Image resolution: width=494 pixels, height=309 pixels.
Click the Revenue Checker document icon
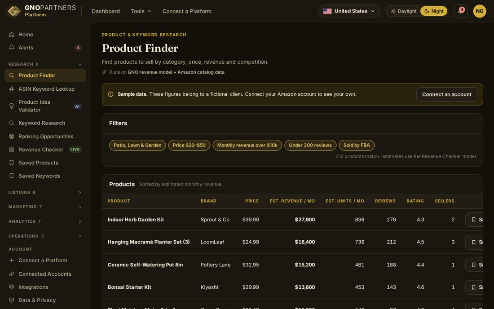tap(12, 150)
